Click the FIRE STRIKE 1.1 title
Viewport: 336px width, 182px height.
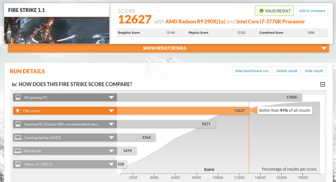tap(26, 10)
